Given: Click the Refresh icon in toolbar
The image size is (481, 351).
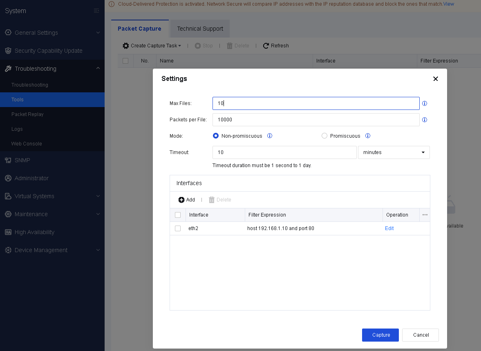Looking at the screenshot, I should click(x=266, y=46).
